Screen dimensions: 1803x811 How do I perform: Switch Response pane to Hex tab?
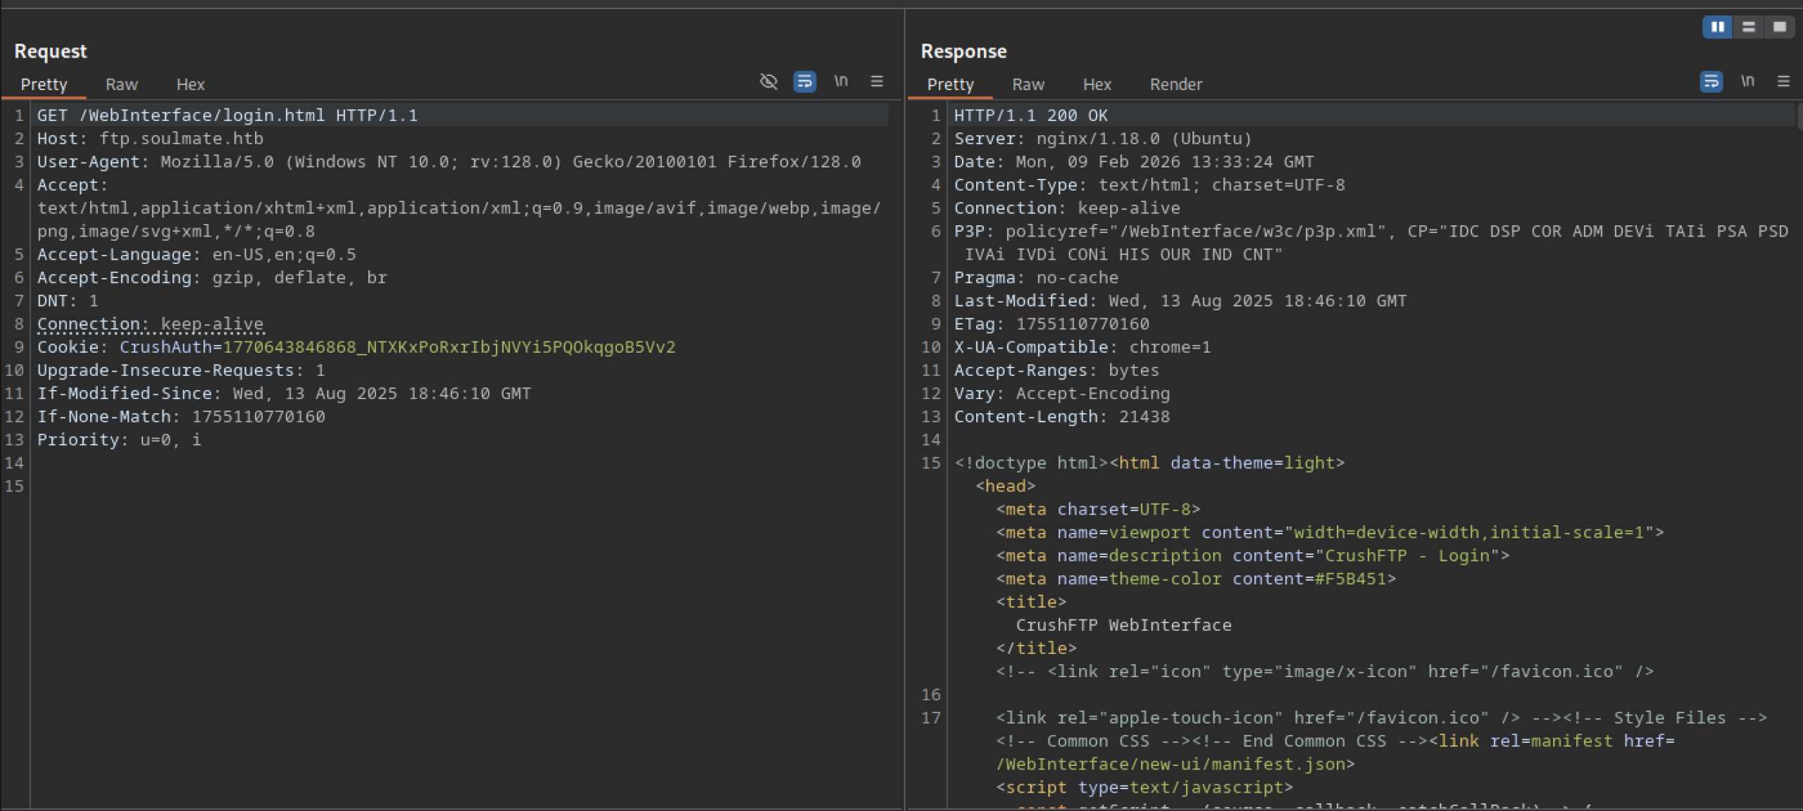1097,84
